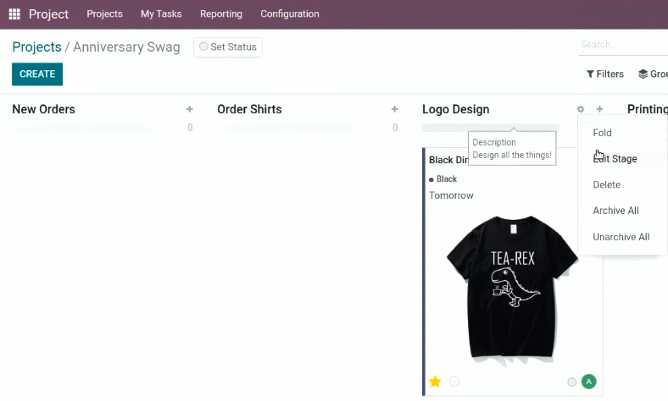The width and height of the screenshot is (668, 401).
Task: Open the Reporting menu
Action: click(x=221, y=14)
